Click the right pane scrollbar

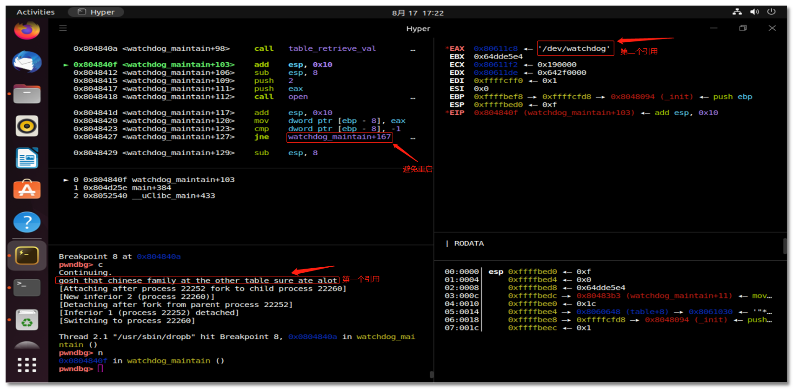(x=785, y=245)
